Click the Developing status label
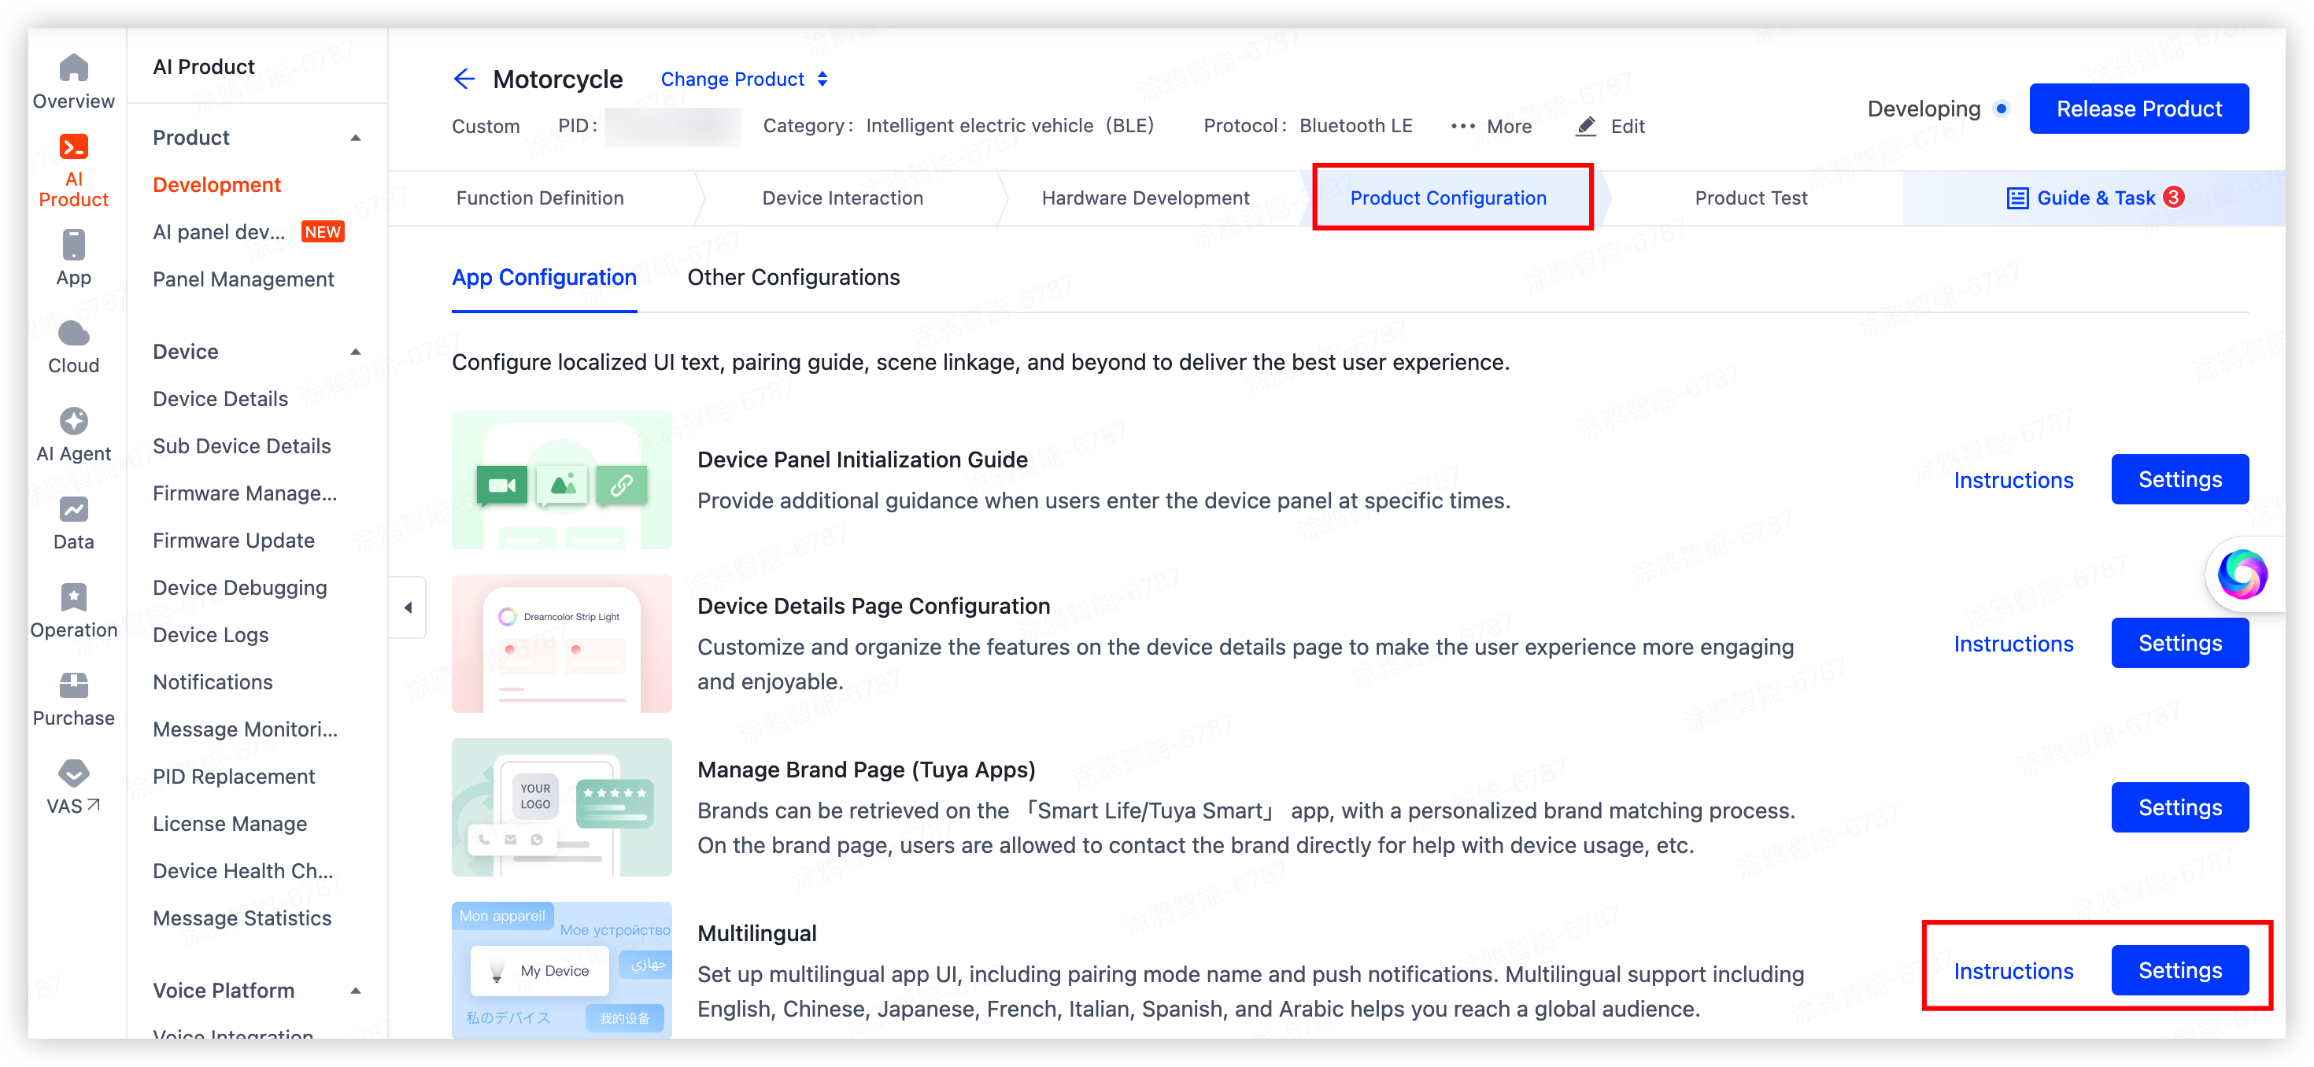This screenshot has height=1067, width=2314. coord(1924,109)
